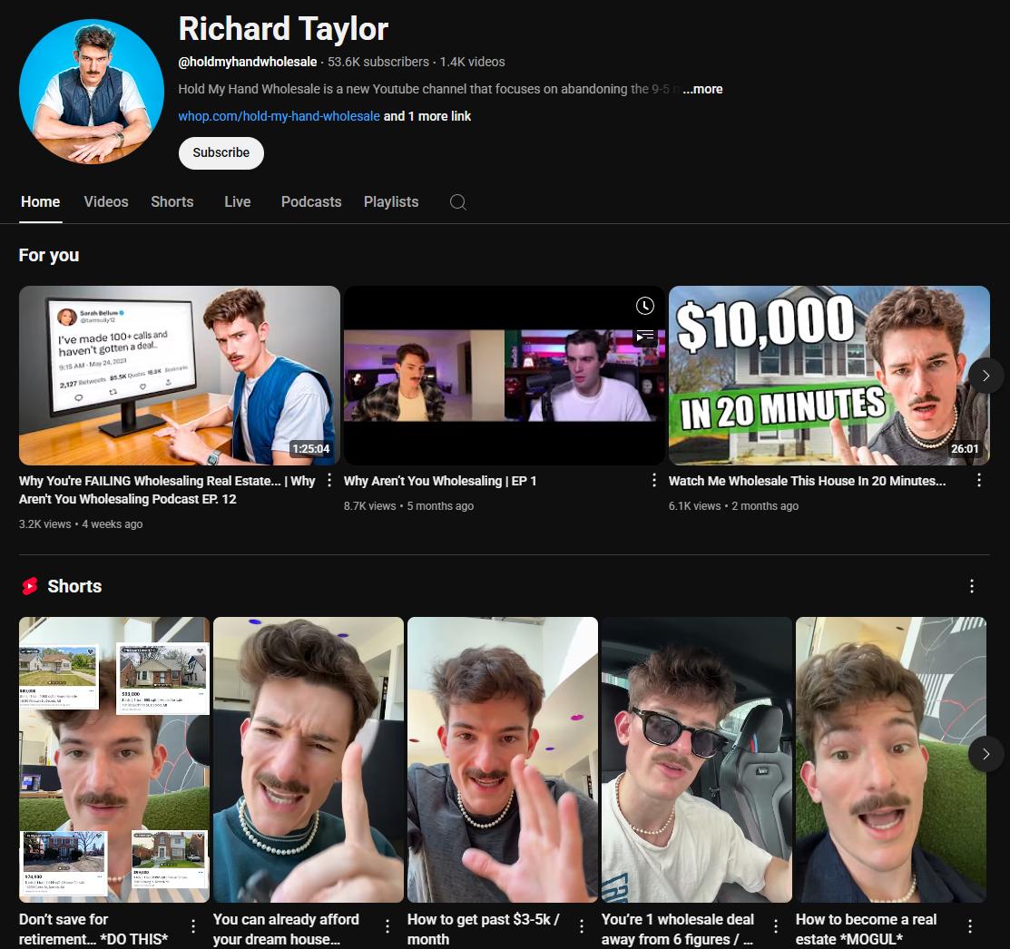Image resolution: width=1010 pixels, height=949 pixels.
Task: Open the channel search icon
Action: click(x=457, y=201)
